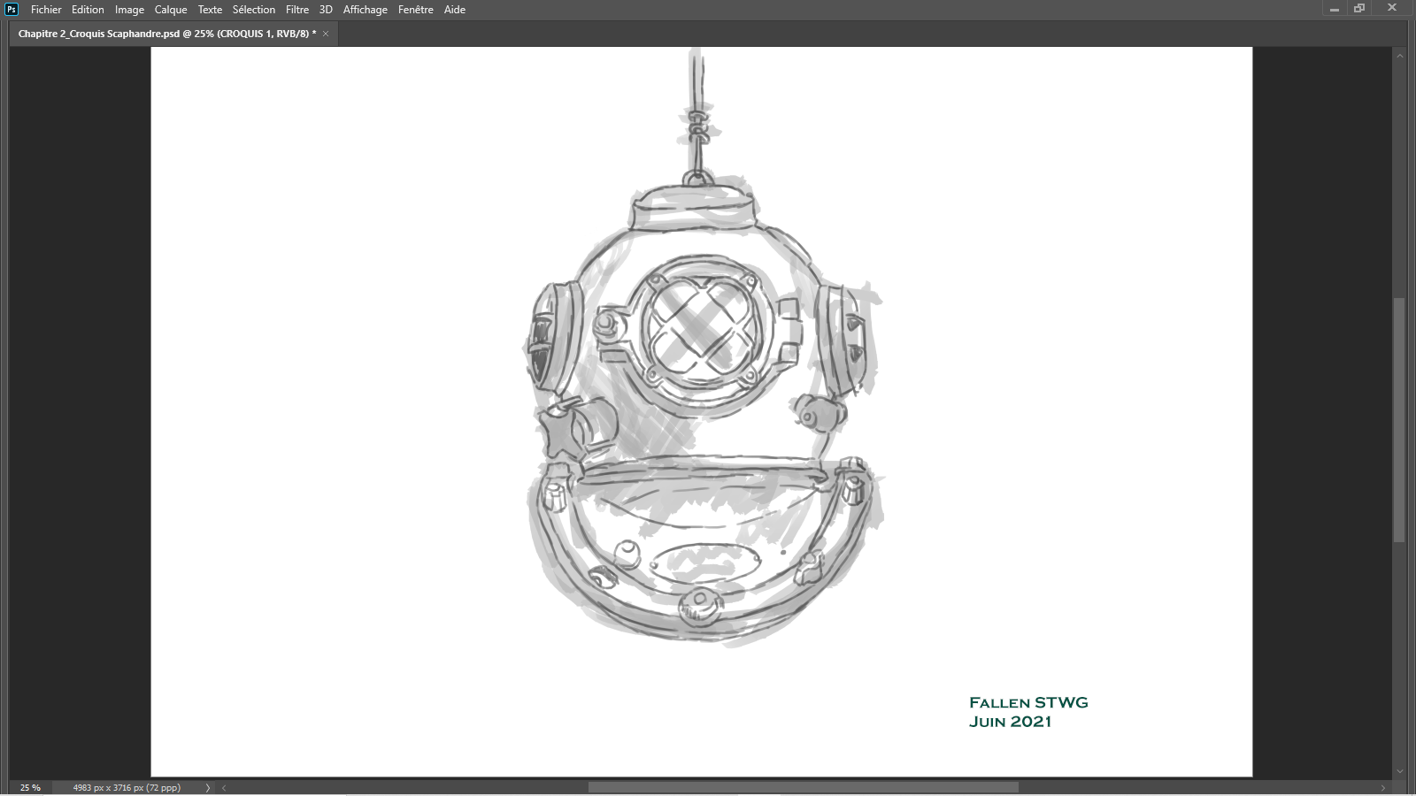
Task: Expand the status bar info arrow
Action: pyautogui.click(x=208, y=787)
